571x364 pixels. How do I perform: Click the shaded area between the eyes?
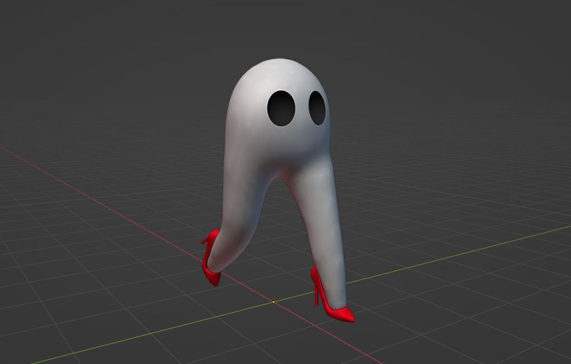point(300,109)
